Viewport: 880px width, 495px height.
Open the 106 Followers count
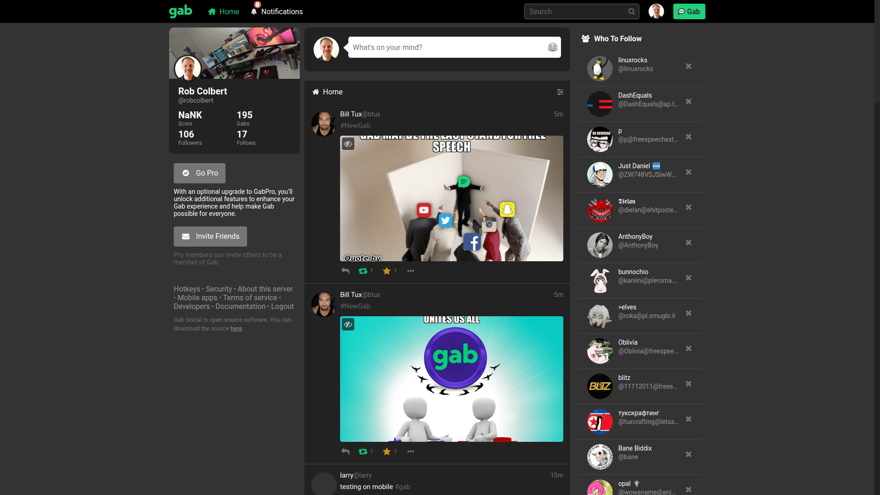[190, 137]
